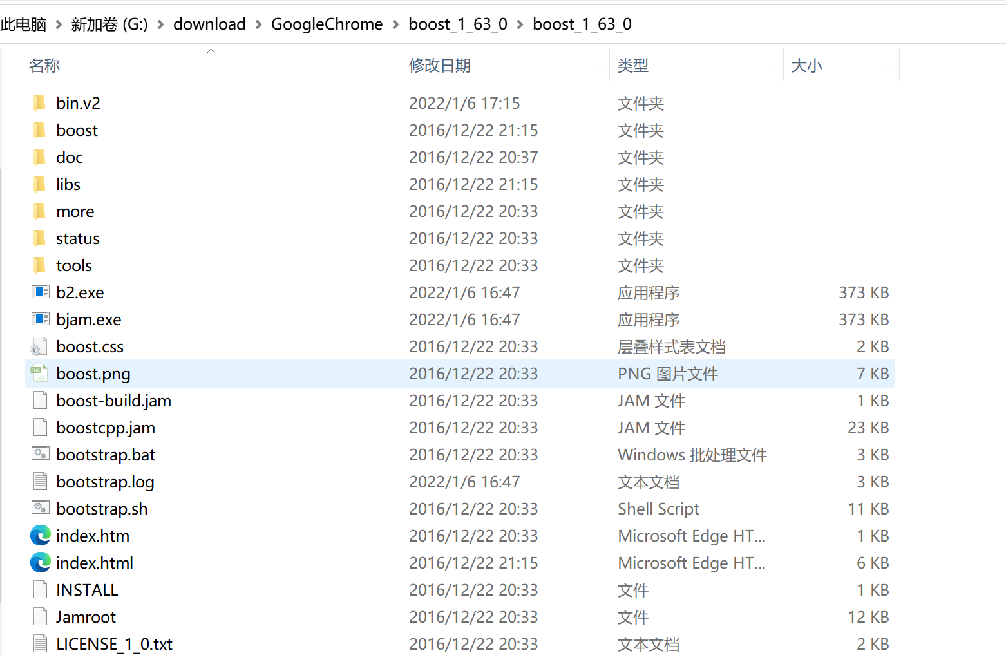Click the boost.png image file icon

coord(39,374)
